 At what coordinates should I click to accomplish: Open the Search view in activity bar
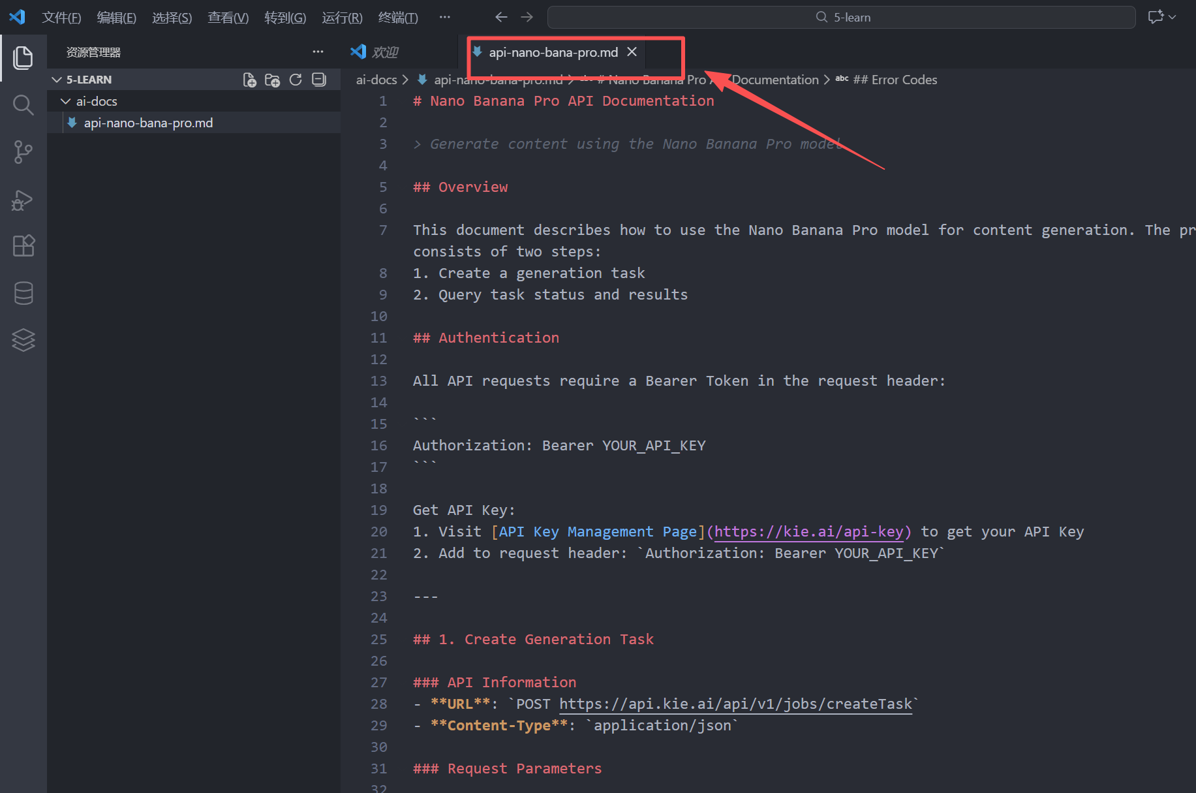click(23, 104)
